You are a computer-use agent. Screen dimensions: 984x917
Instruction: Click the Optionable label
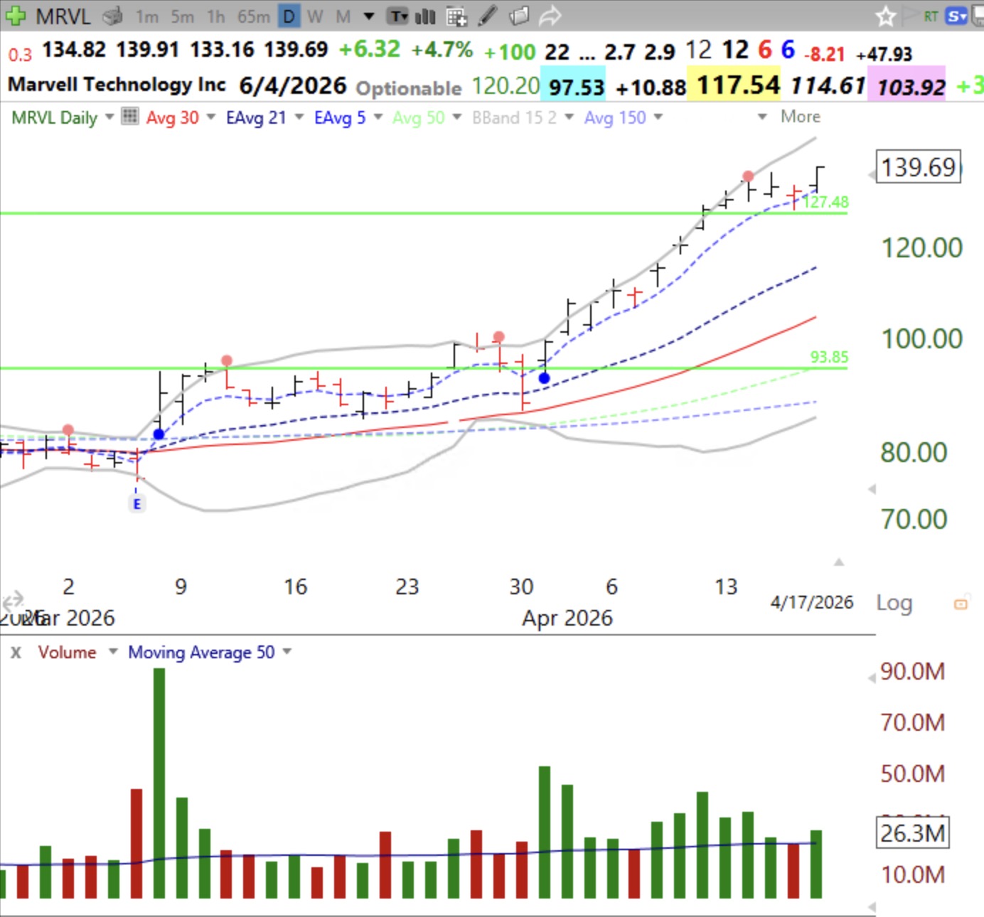409,88
